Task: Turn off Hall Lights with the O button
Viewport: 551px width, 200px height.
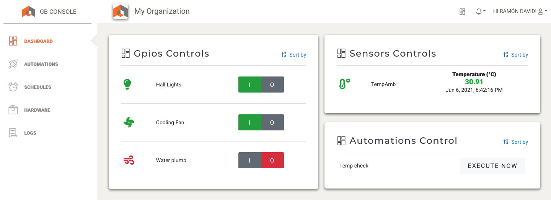Action: pos(272,85)
